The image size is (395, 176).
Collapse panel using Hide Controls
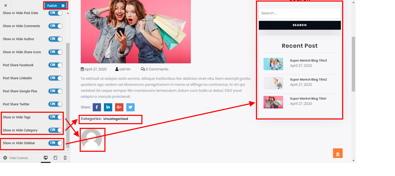(x=16, y=158)
